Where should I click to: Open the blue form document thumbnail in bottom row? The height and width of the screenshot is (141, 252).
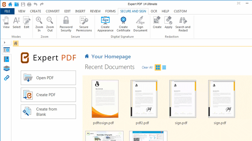[148, 136]
